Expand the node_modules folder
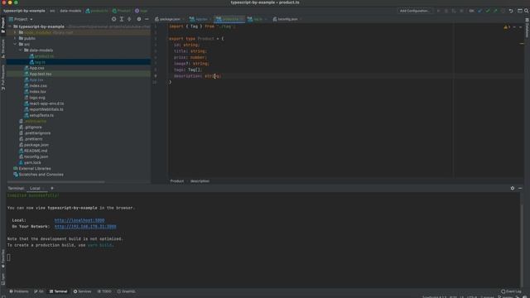Viewport: 530px width, 298px height. (x=15, y=32)
